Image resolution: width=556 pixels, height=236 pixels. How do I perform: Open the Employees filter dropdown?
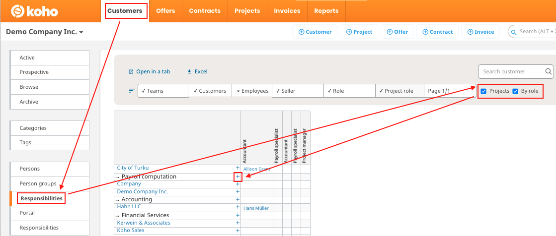coord(251,91)
